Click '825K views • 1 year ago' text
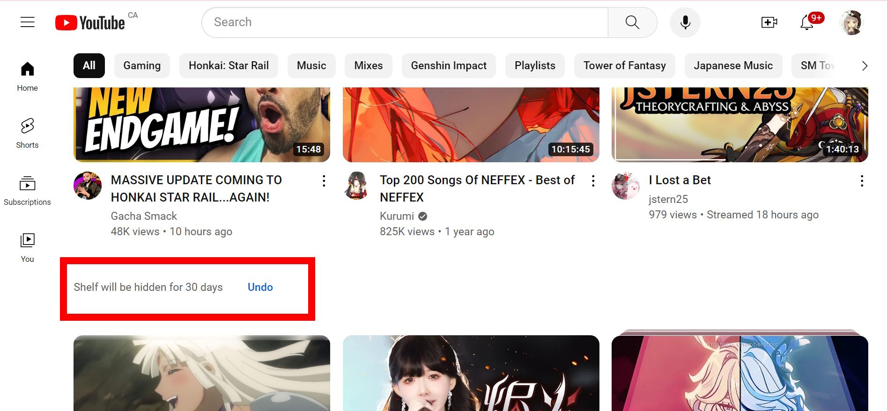 [437, 231]
